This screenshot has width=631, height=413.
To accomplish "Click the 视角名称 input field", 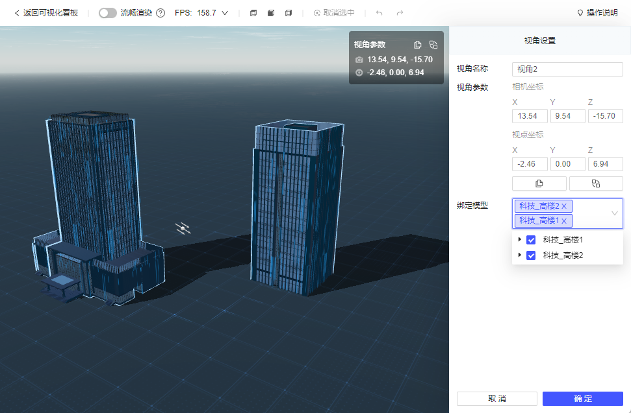I will [x=567, y=69].
